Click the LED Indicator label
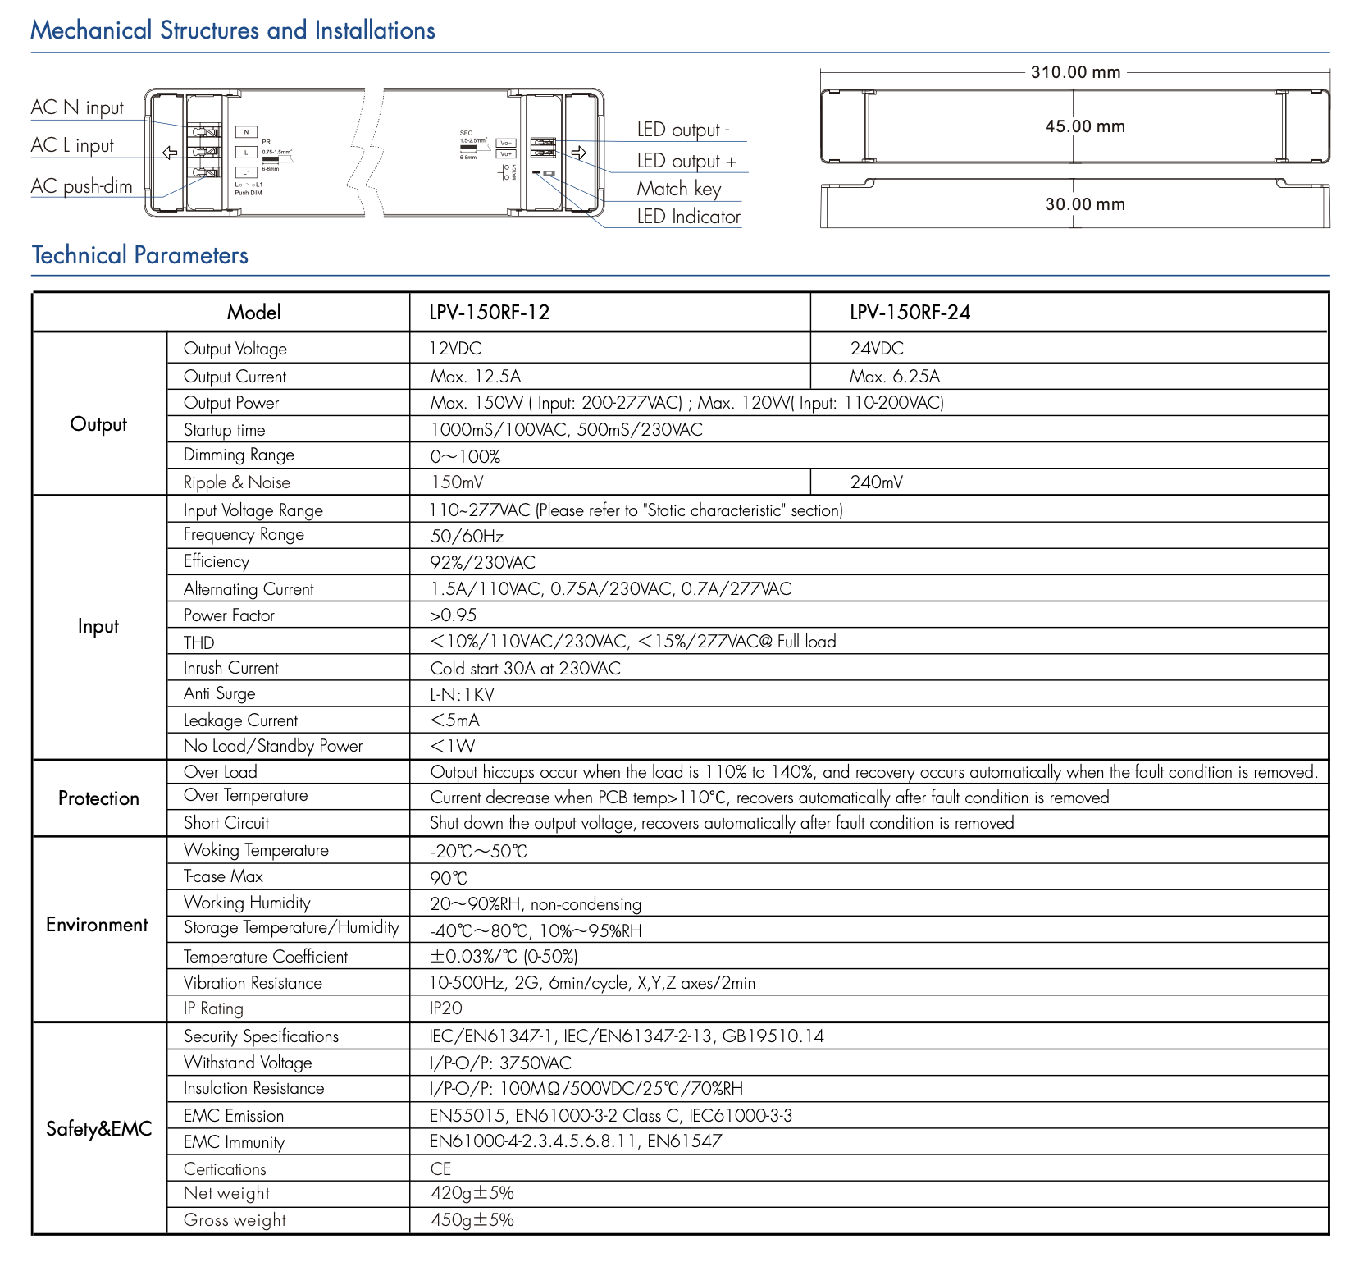Image resolution: width=1368 pixels, height=1262 pixels. point(688,217)
